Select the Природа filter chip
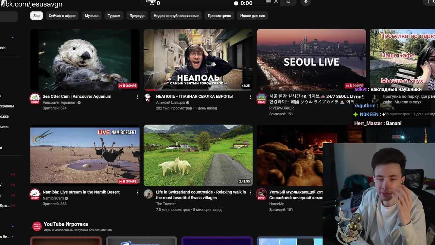The image size is (435, 245). click(x=137, y=16)
